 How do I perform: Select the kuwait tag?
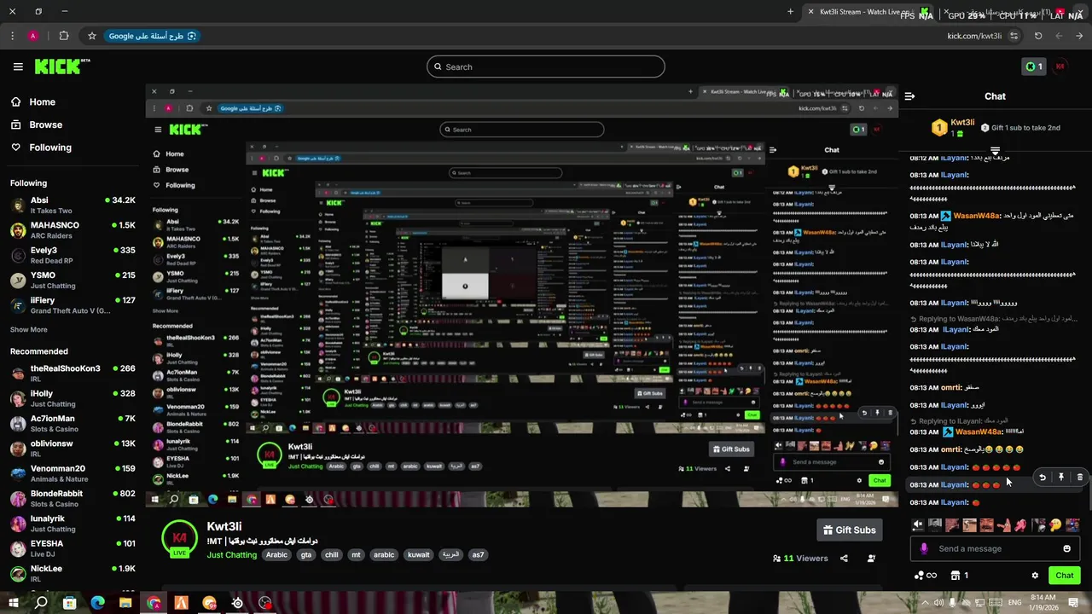(419, 554)
